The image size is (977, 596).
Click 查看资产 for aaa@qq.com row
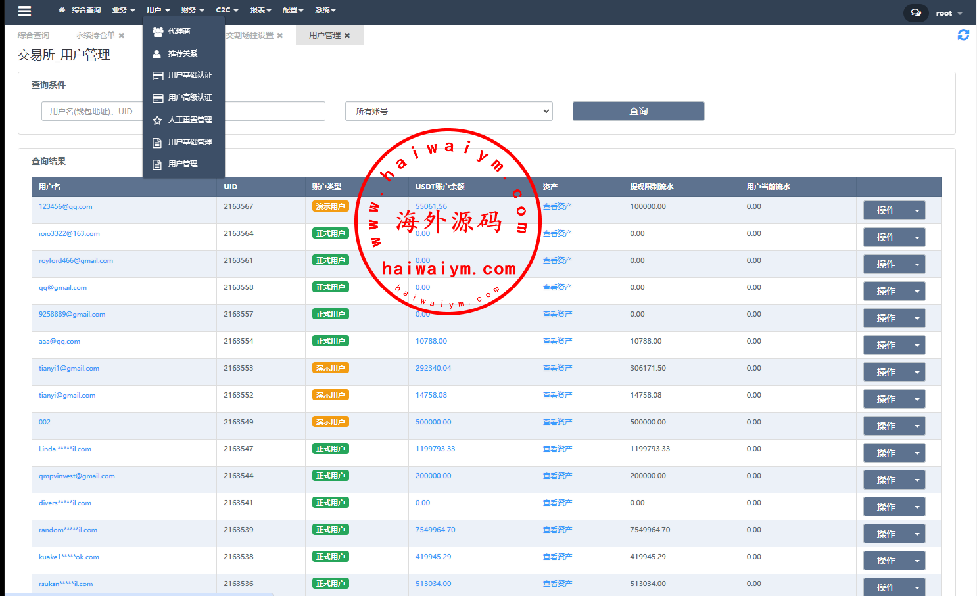558,341
